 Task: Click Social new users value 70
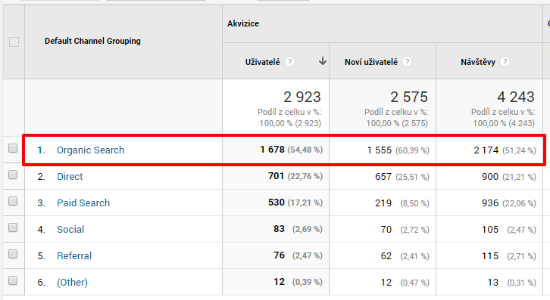[x=386, y=229]
